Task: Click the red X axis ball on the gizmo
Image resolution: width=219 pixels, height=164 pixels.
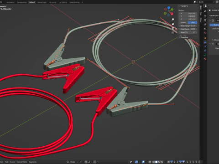Action: pyautogui.click(x=172, y=14)
